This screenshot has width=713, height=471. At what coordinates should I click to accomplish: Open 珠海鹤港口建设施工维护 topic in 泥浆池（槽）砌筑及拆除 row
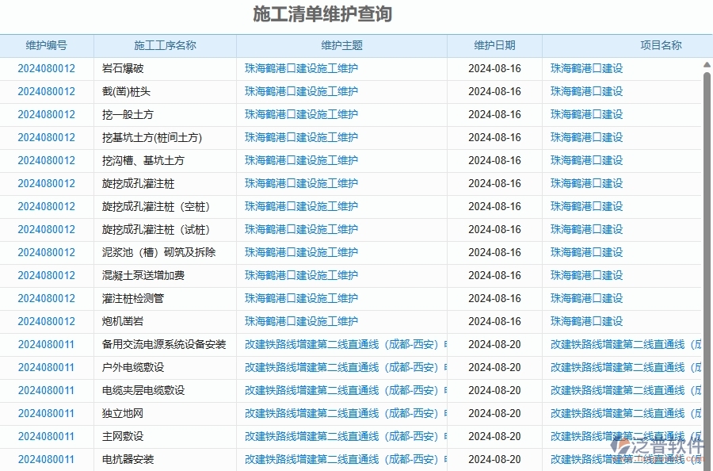[301, 252]
